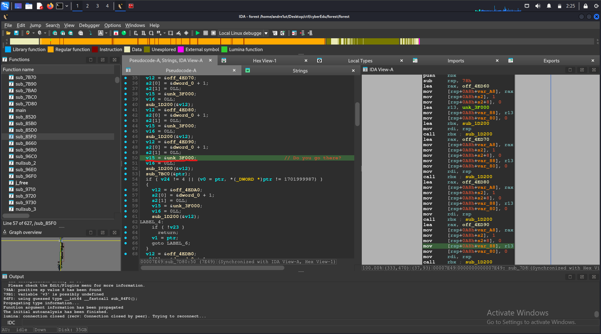Switch to workspace 2
Image resolution: width=601 pixels, height=334 pixels.
coord(87,6)
